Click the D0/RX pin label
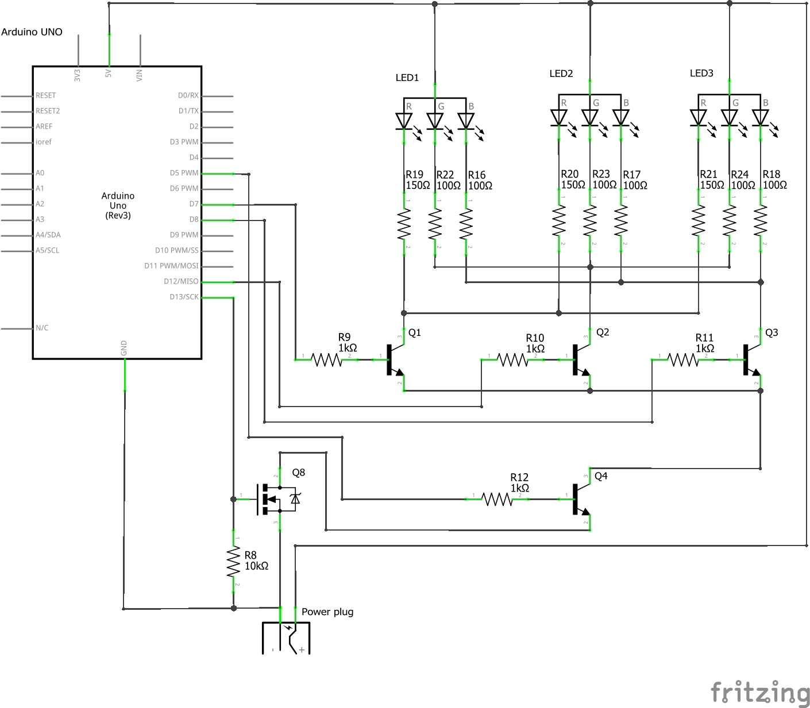 point(188,95)
